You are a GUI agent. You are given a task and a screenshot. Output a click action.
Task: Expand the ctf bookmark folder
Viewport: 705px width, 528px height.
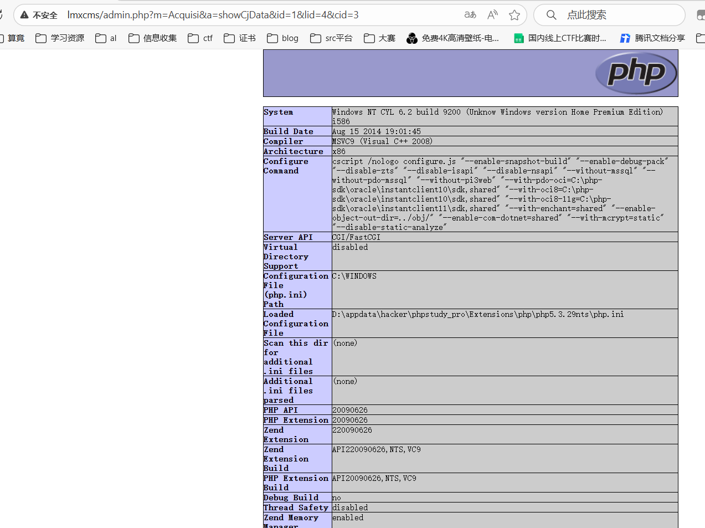(200, 38)
